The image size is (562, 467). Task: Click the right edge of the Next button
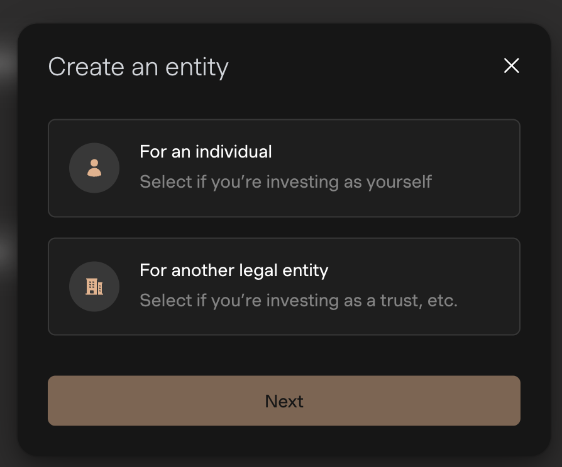pyautogui.click(x=512, y=400)
